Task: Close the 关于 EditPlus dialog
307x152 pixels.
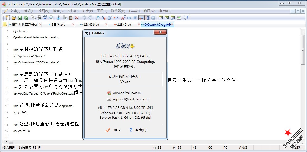Action: [160, 32]
